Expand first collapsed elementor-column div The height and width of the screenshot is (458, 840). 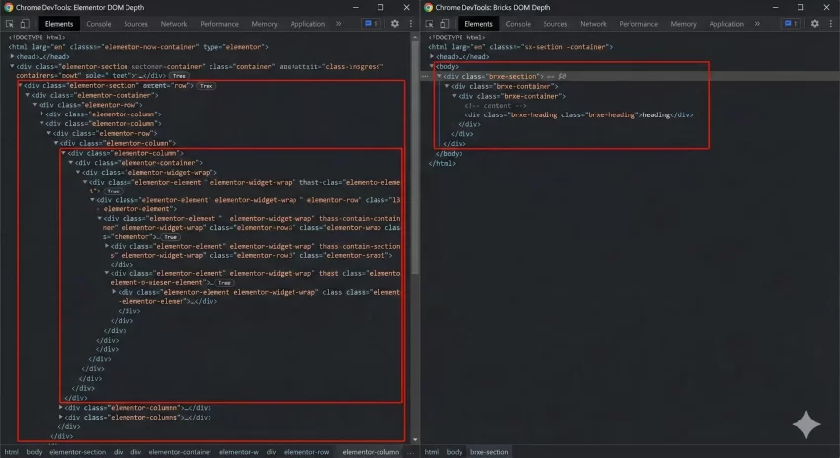click(x=42, y=114)
